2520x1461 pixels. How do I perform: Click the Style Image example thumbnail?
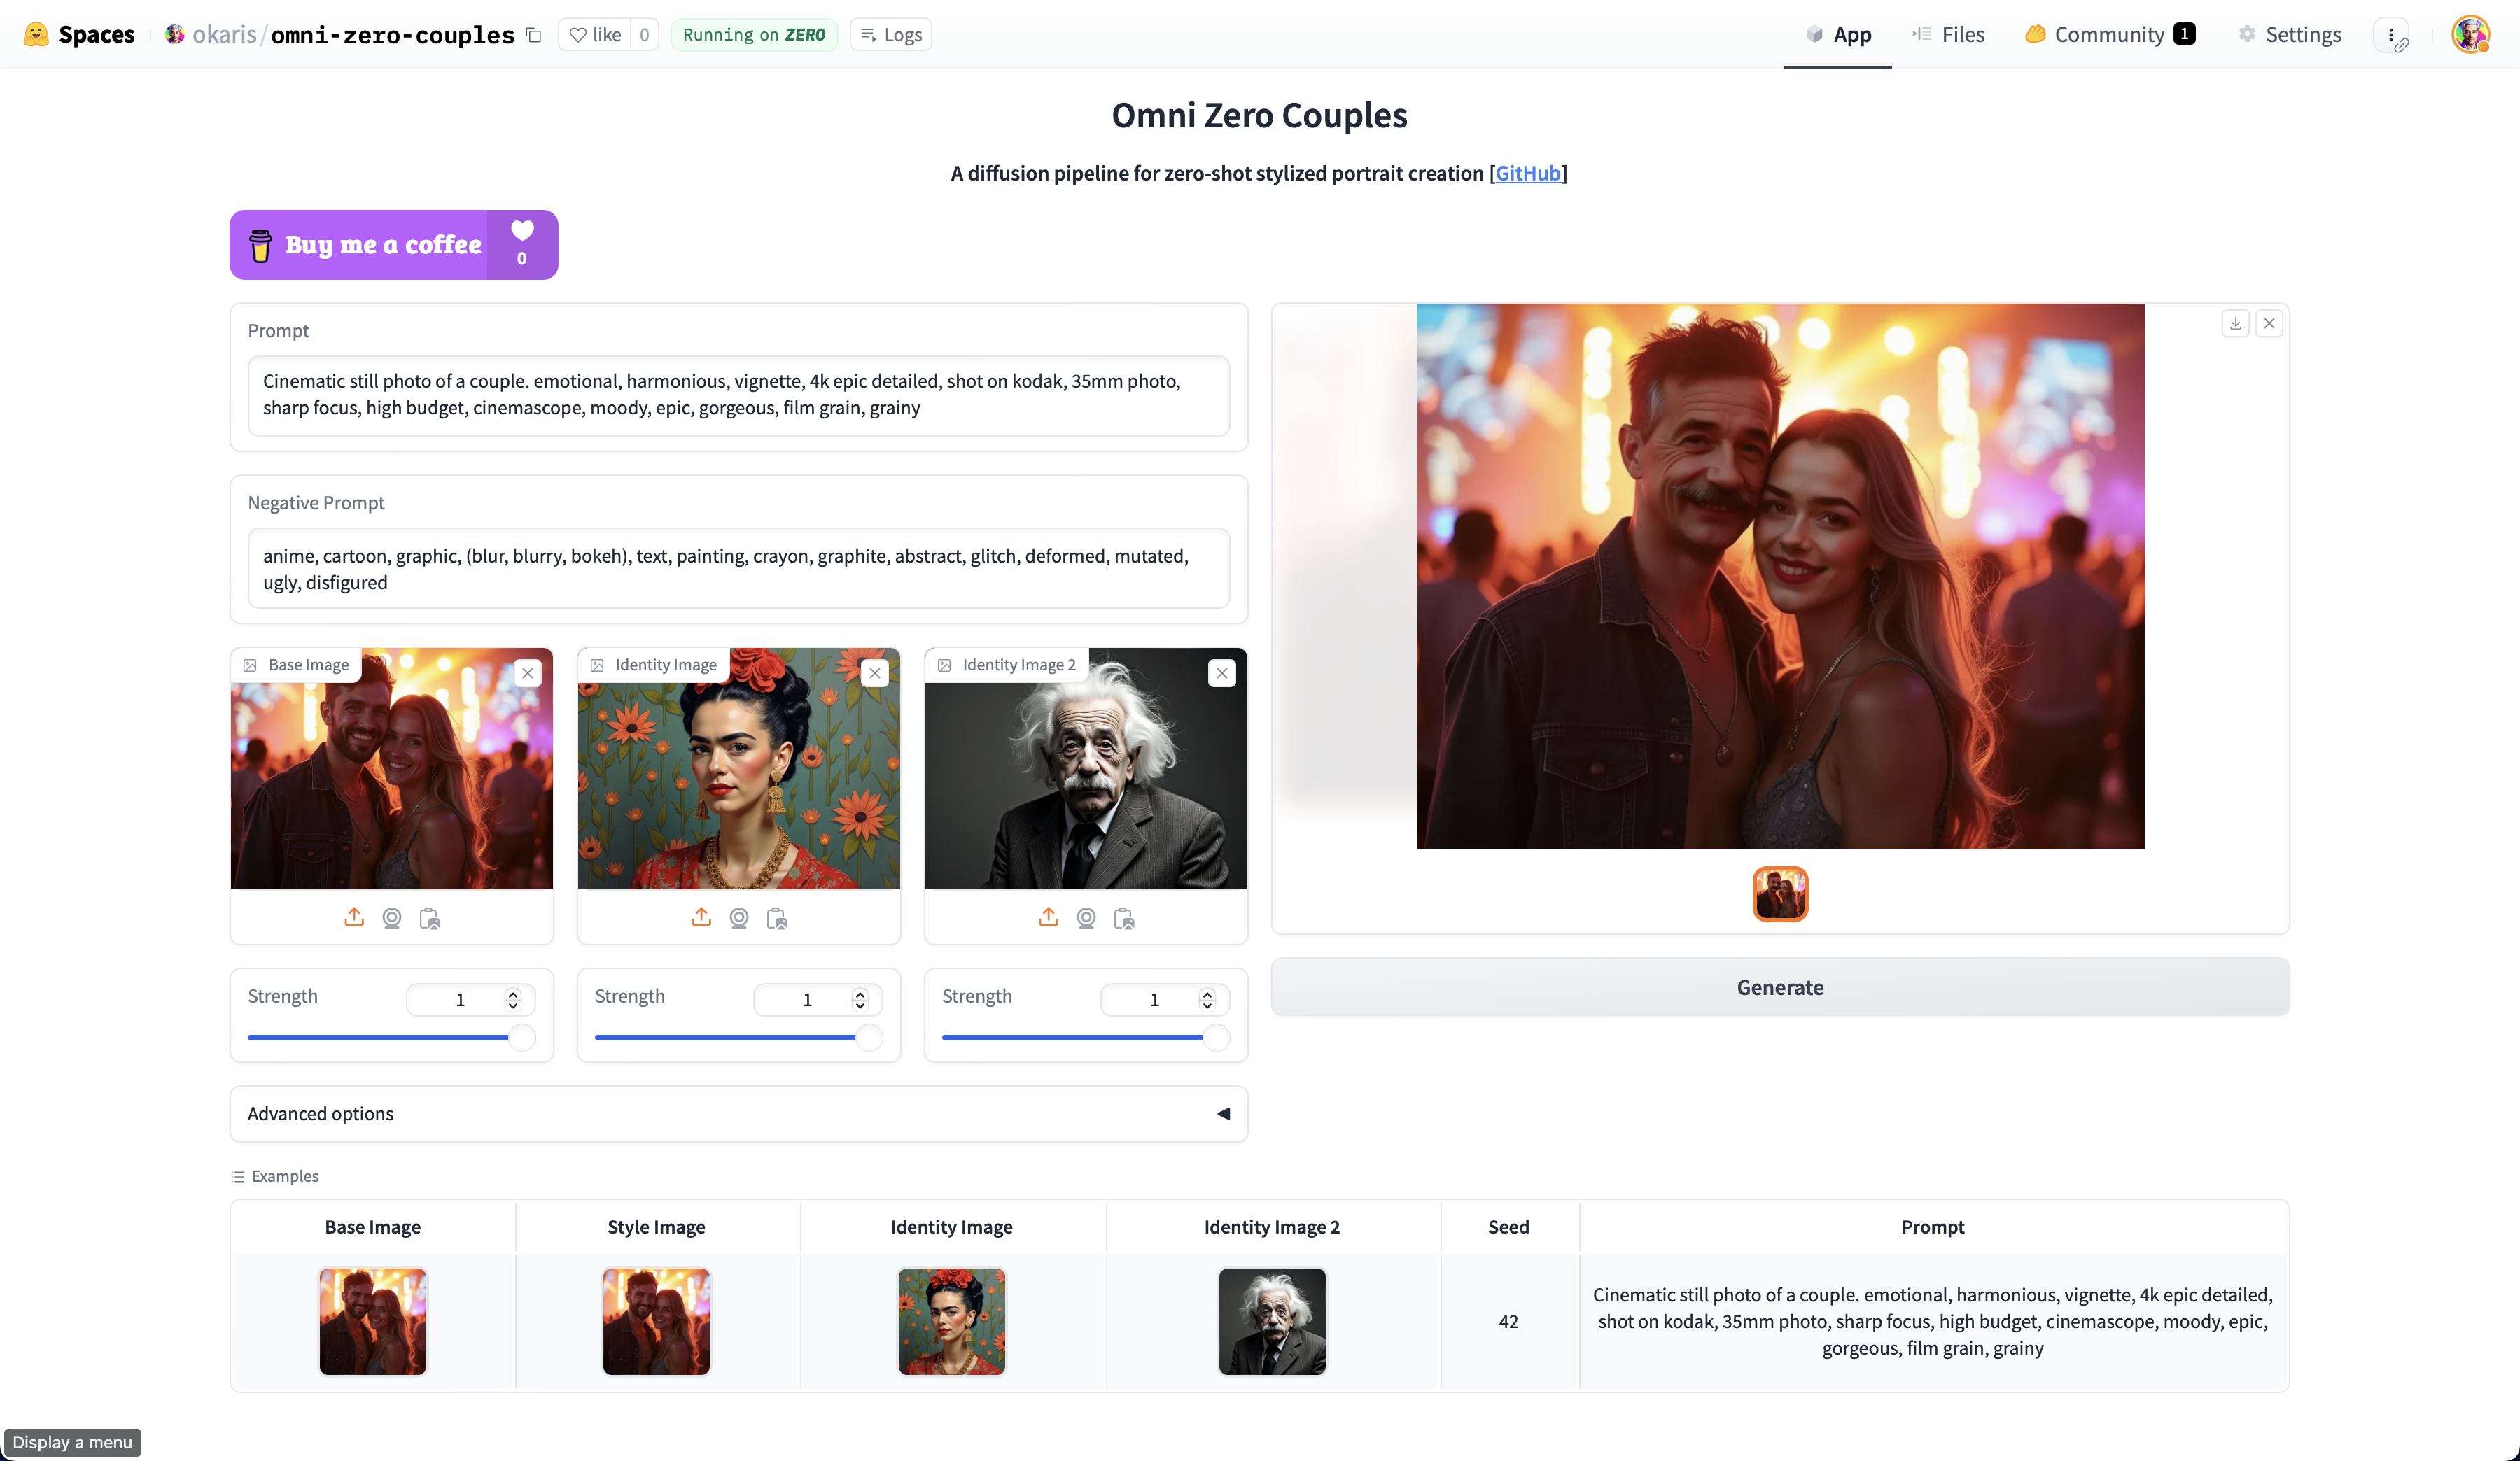point(656,1321)
